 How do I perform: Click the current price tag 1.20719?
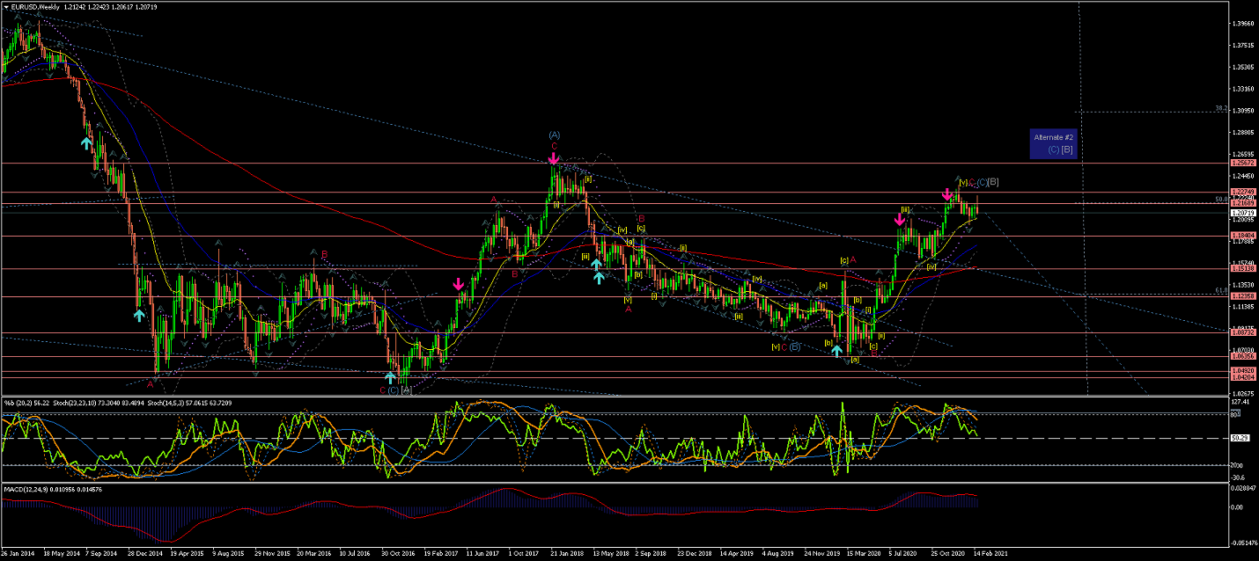point(1243,213)
